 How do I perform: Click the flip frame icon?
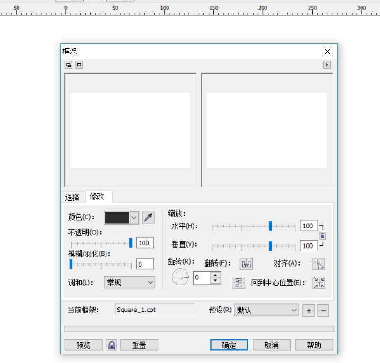click(x=246, y=264)
